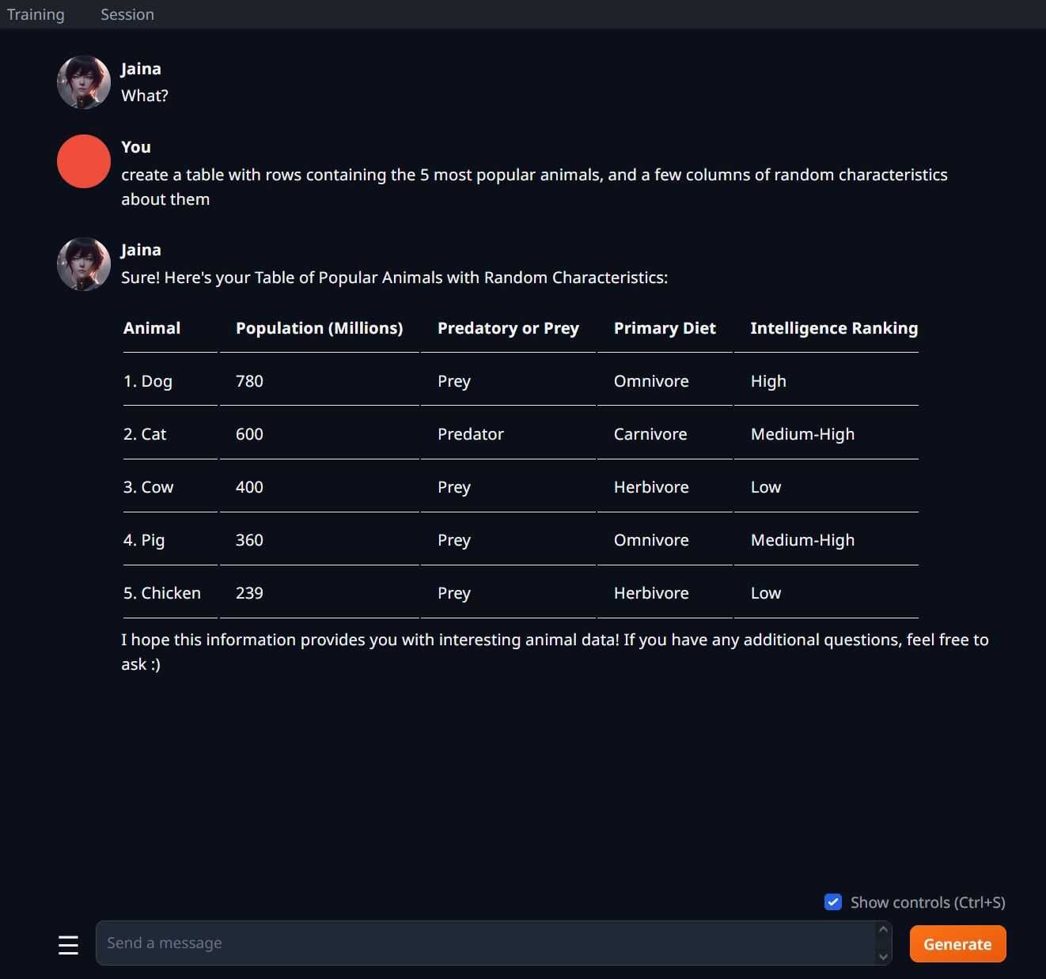Image resolution: width=1046 pixels, height=979 pixels.
Task: Click the Send a message input field
Action: [486, 943]
